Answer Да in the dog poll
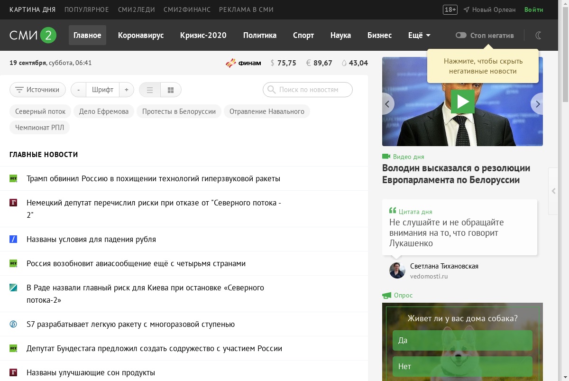This screenshot has height=381, width=569. click(x=462, y=340)
